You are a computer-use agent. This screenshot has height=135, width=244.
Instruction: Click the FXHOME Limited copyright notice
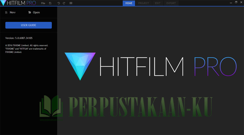(27, 49)
